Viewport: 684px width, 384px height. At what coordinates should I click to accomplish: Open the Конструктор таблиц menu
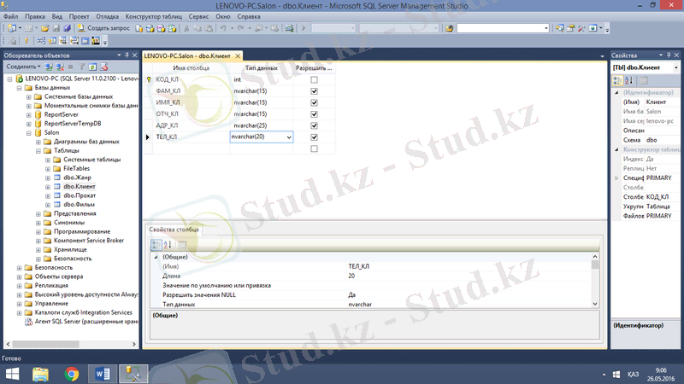[x=154, y=16]
